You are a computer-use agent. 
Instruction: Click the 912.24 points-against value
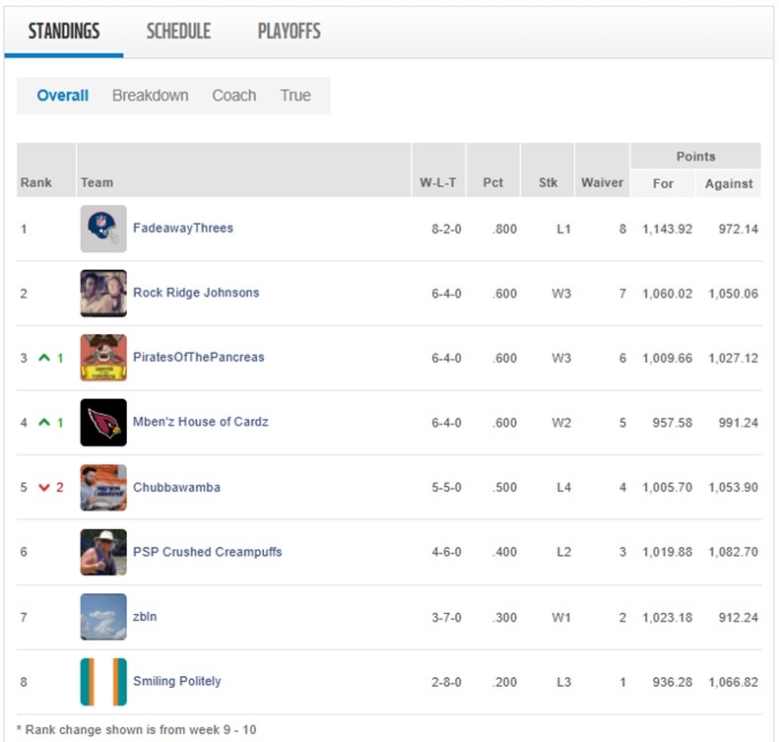(739, 618)
